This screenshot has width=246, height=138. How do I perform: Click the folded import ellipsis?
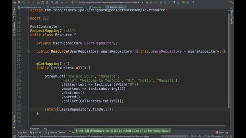(46, 18)
